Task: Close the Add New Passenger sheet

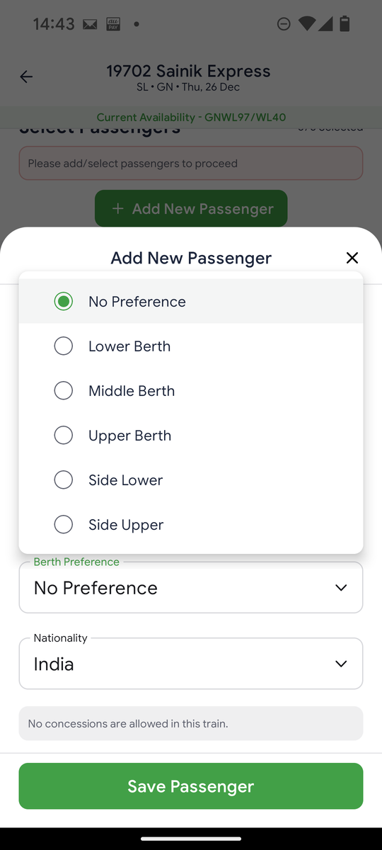Action: (x=352, y=258)
